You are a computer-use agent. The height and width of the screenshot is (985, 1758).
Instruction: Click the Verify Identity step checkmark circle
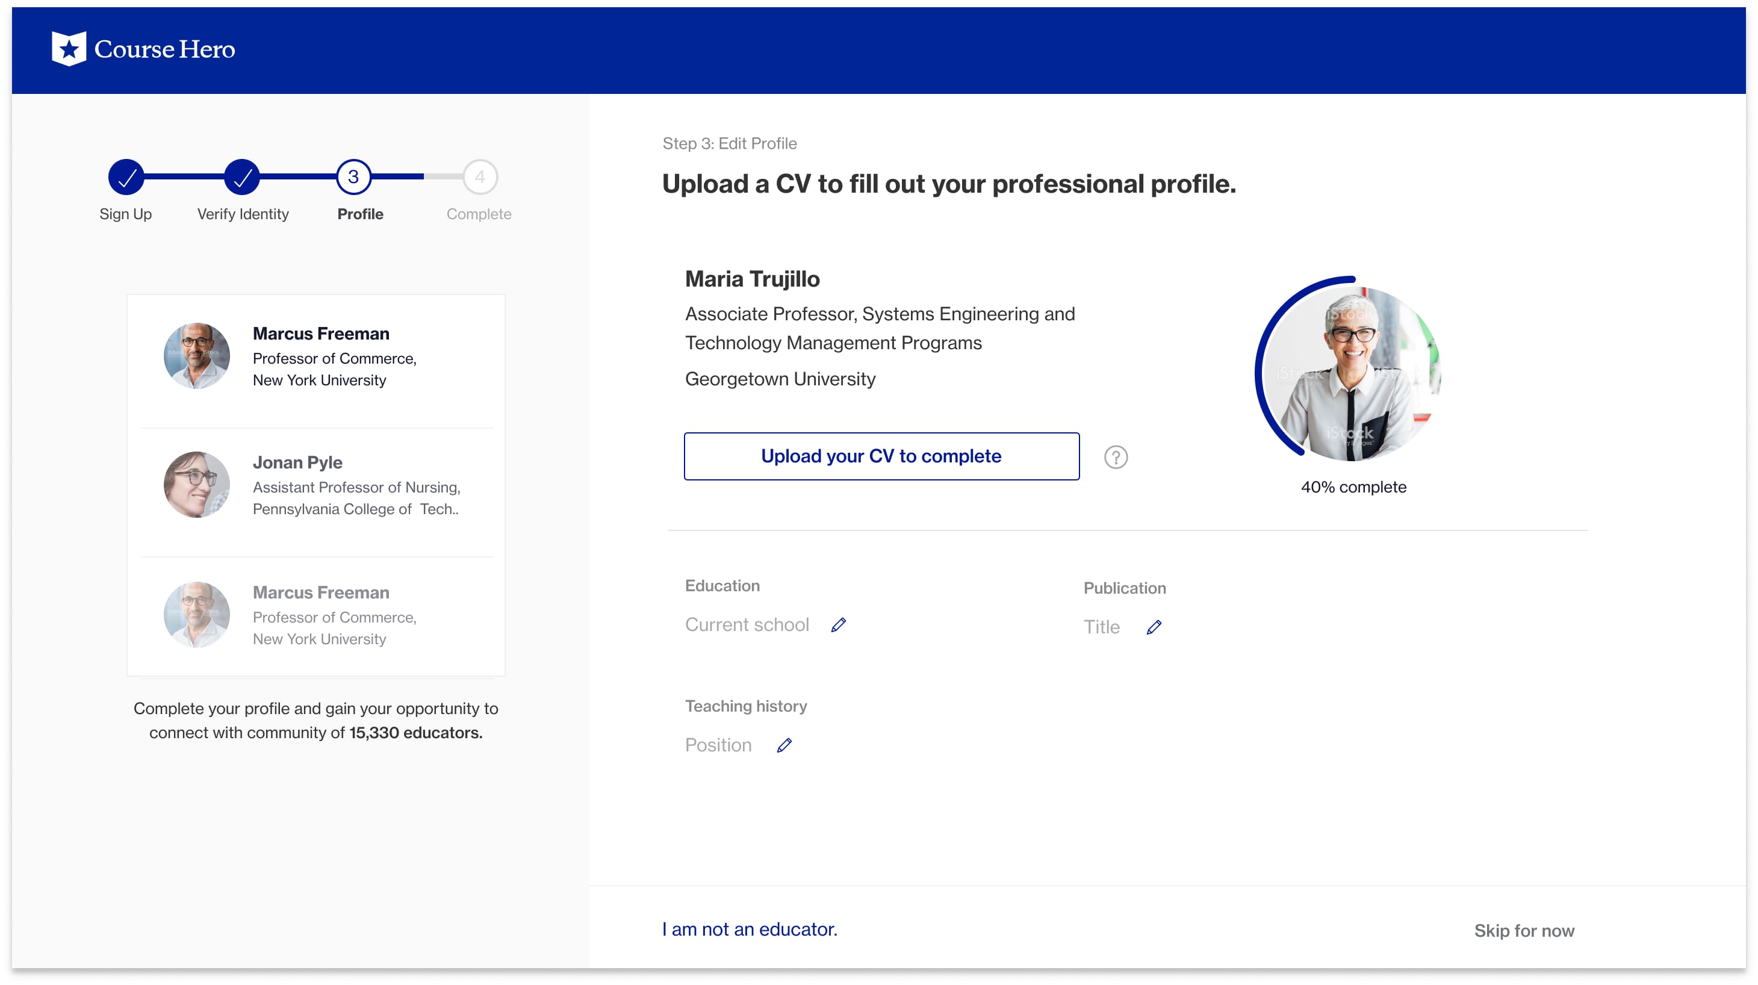tap(242, 177)
